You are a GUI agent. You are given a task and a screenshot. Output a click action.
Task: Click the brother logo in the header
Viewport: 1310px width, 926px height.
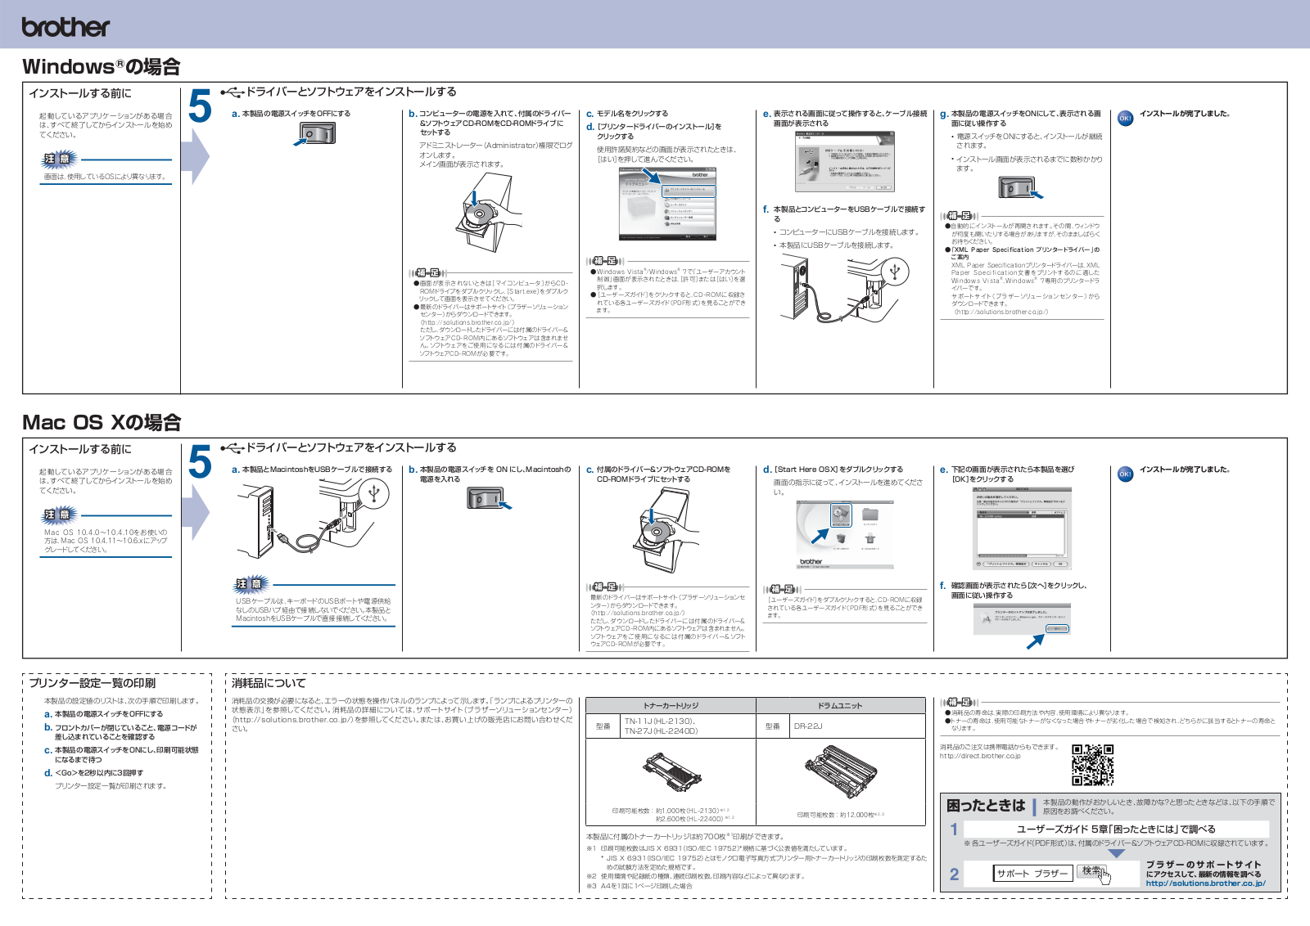65,27
